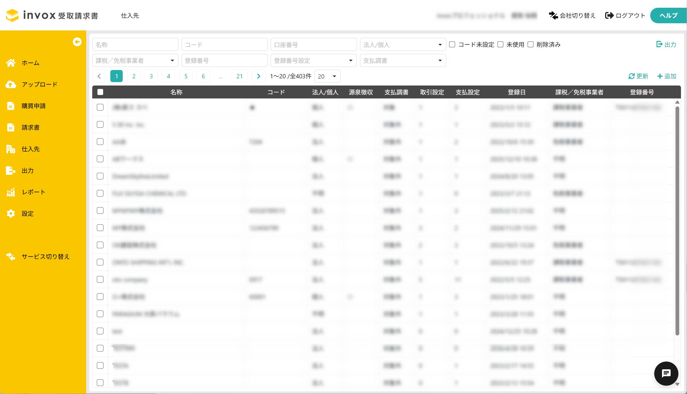
Task: Click the 名称 search input field
Action: [135, 45]
